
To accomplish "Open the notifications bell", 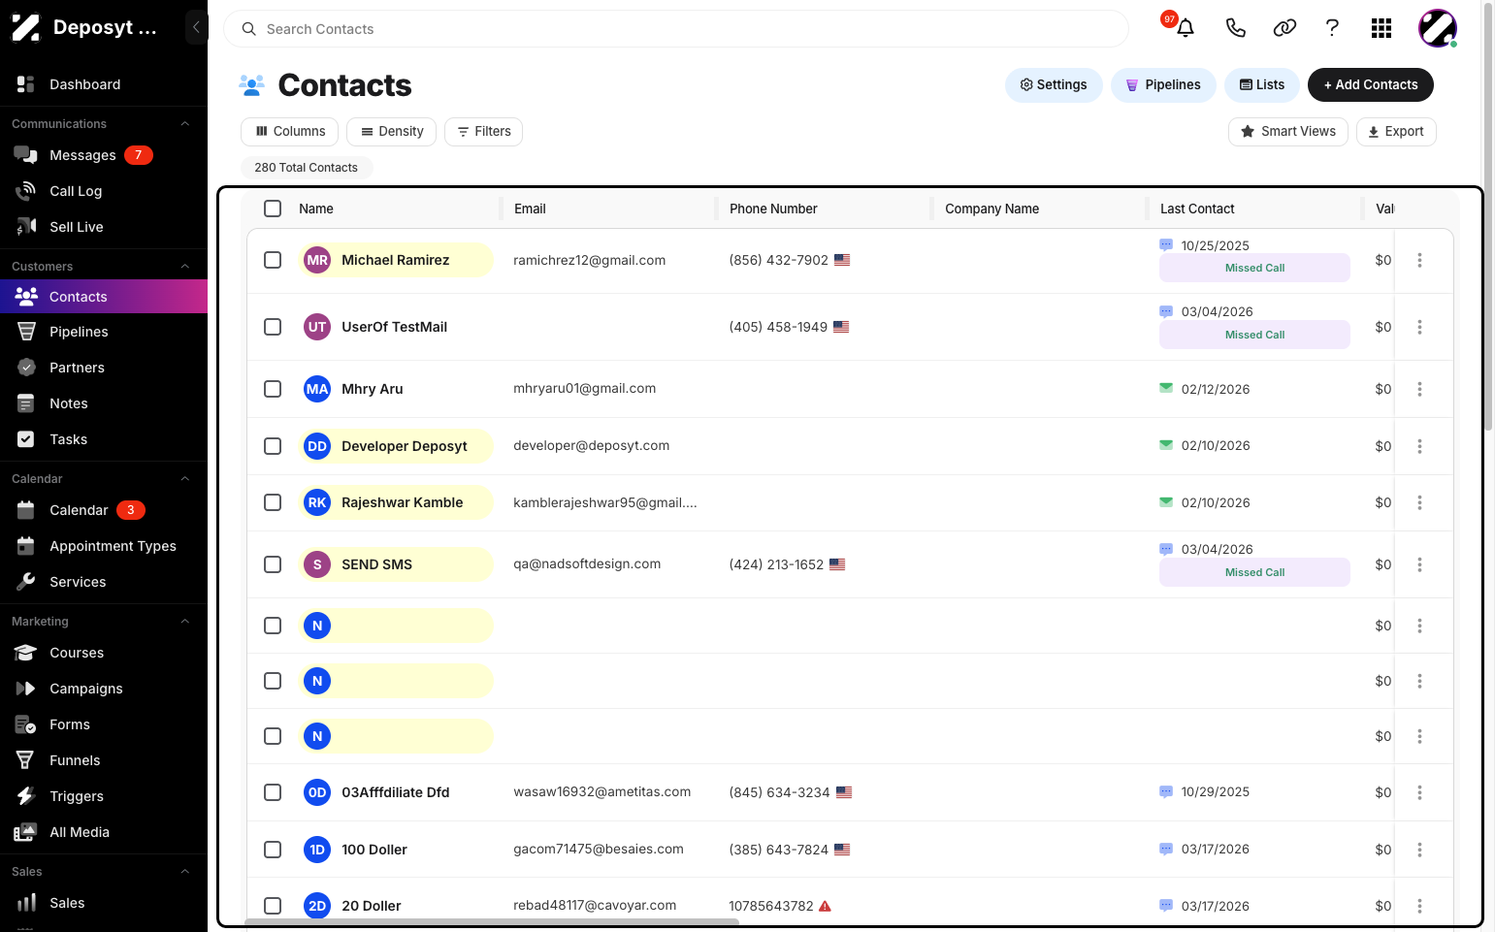I will tap(1185, 28).
